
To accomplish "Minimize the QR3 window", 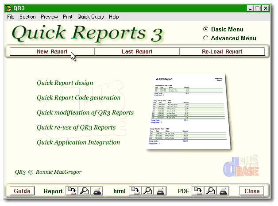I will tap(250, 8).
